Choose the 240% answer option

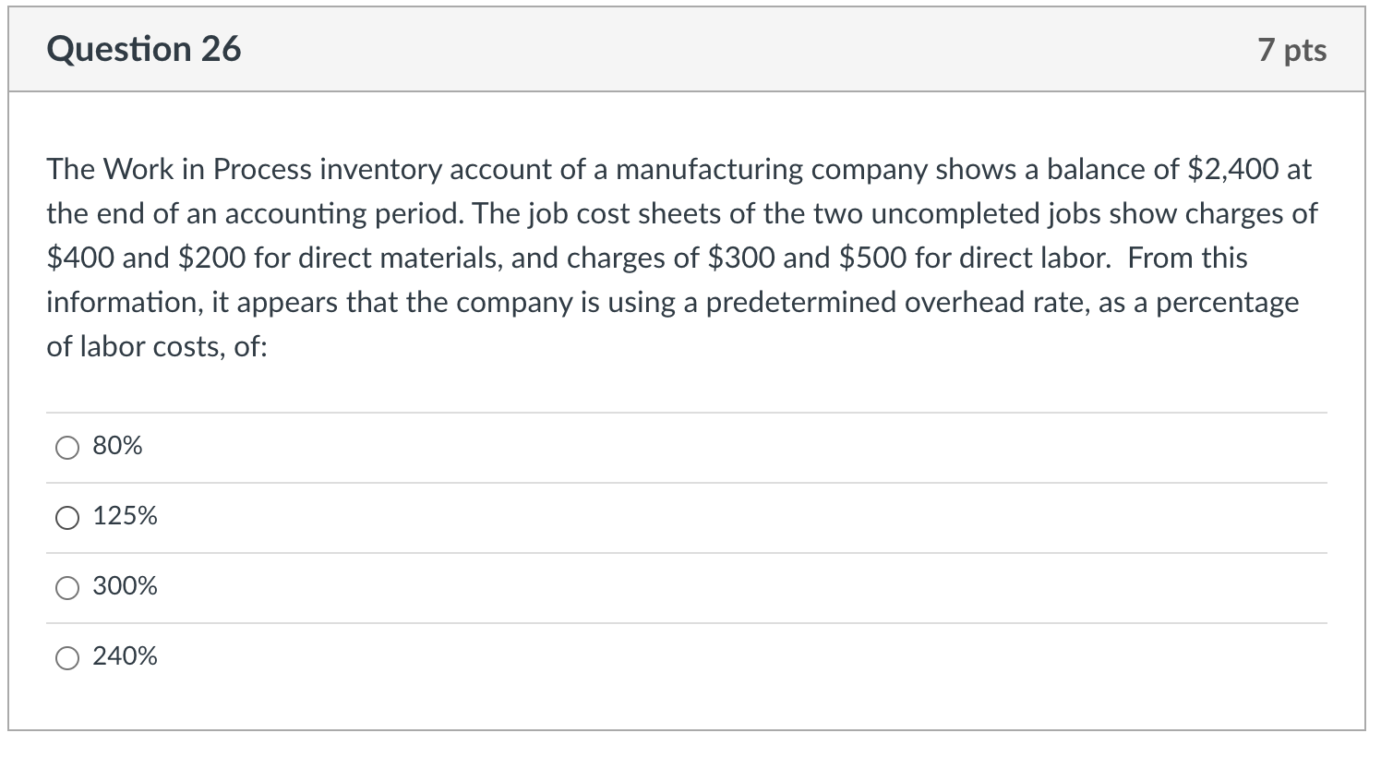tap(66, 657)
